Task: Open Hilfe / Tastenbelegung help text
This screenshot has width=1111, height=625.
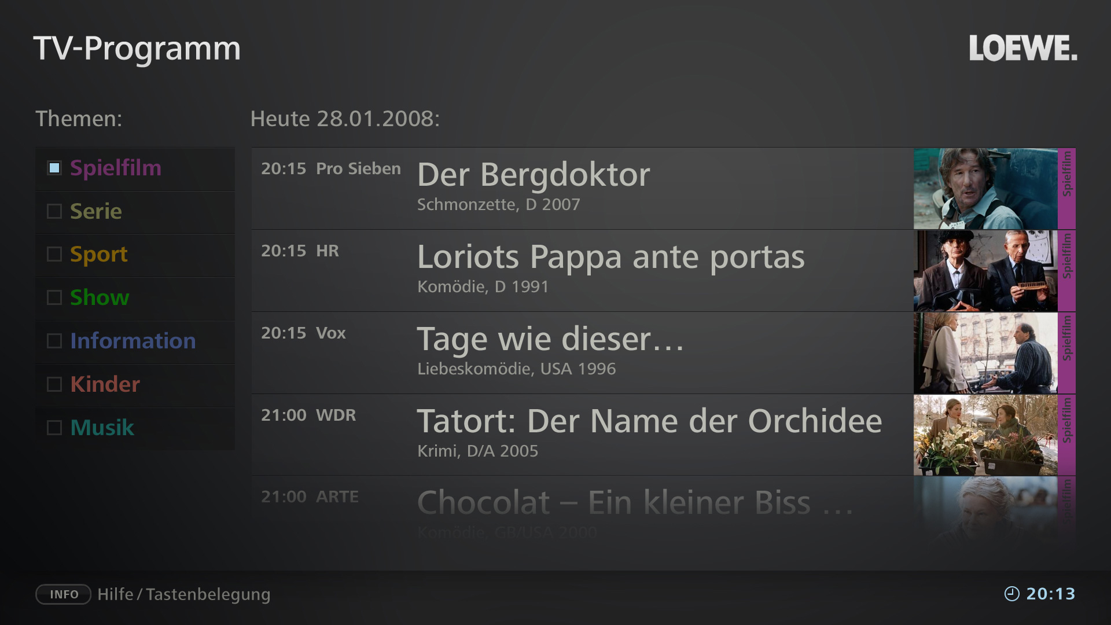Action: 183,594
